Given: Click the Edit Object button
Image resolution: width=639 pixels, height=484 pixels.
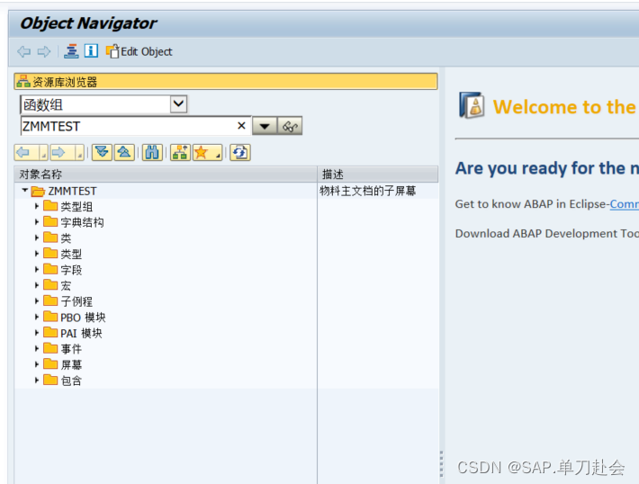Looking at the screenshot, I should tap(139, 51).
